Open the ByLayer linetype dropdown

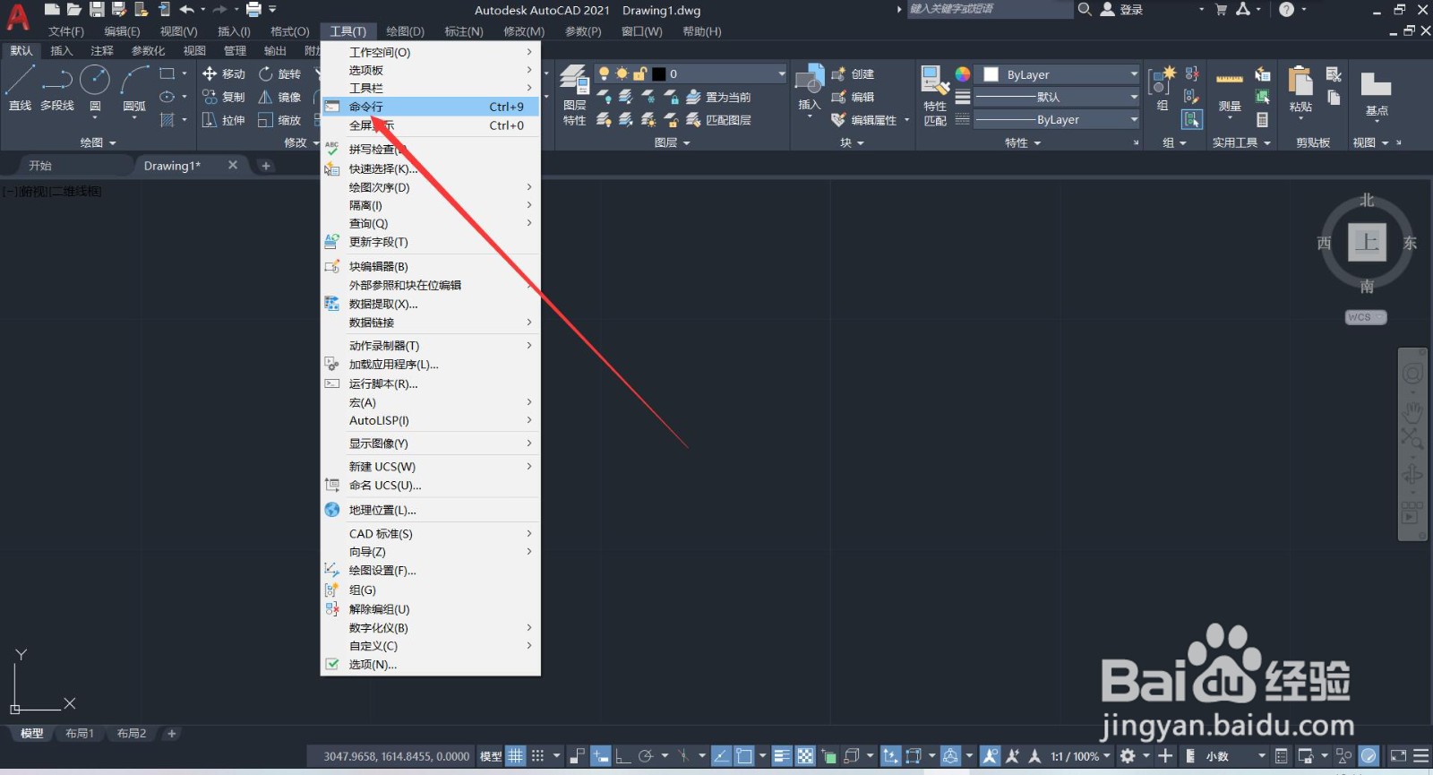pos(1057,119)
